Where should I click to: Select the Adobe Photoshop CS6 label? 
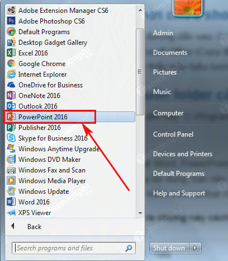(51, 21)
